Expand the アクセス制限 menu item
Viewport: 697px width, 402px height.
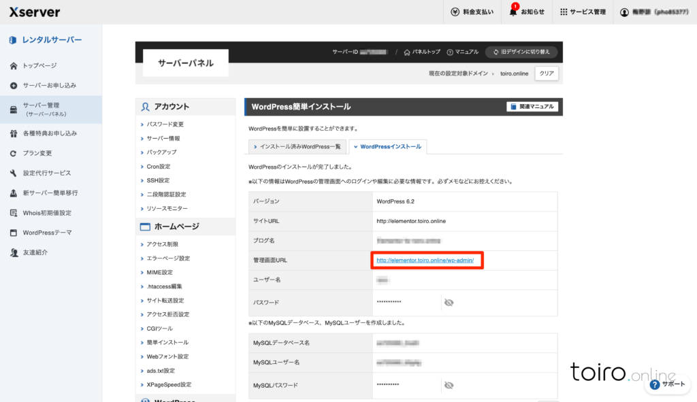coord(162,244)
